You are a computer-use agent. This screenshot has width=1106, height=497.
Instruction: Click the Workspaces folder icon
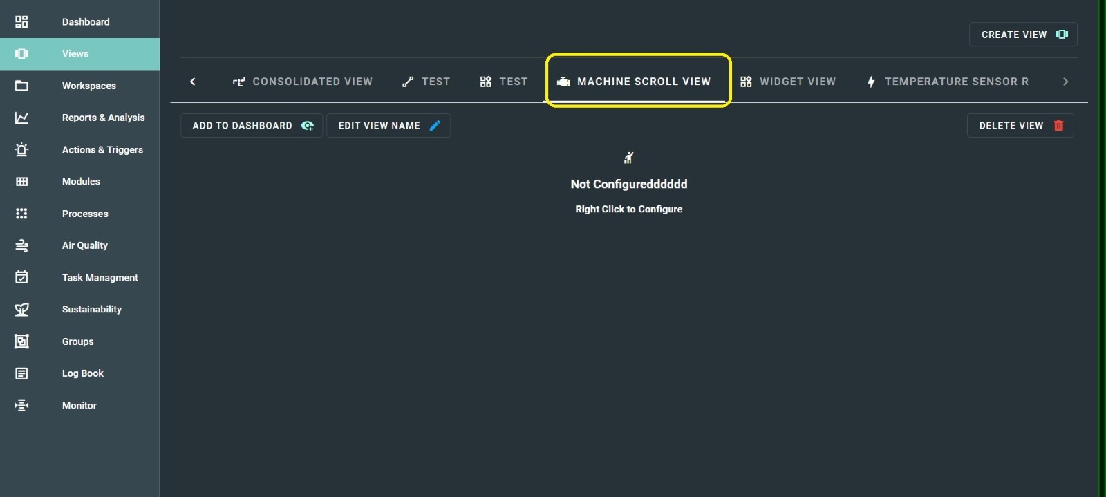coord(21,86)
